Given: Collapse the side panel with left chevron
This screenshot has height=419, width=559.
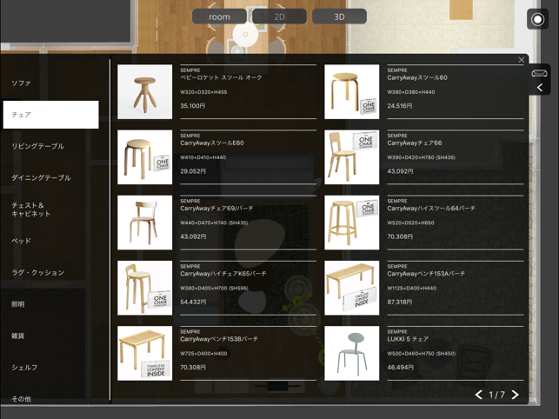Looking at the screenshot, I should tap(540, 88).
